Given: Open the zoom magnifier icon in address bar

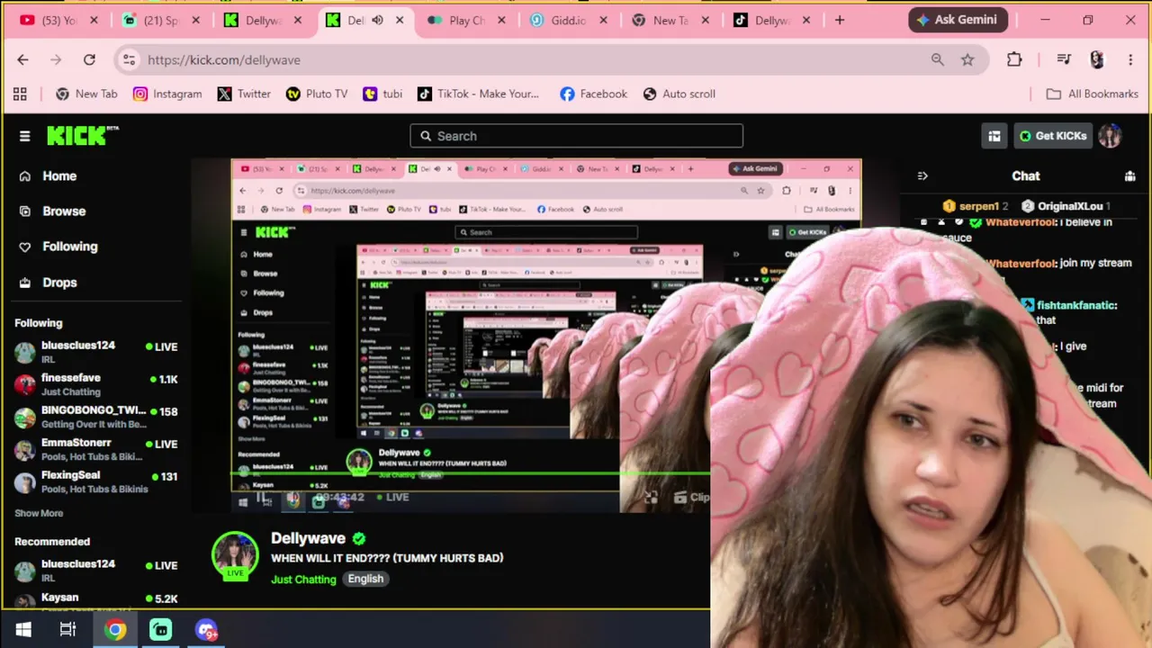Looking at the screenshot, I should click(x=938, y=59).
